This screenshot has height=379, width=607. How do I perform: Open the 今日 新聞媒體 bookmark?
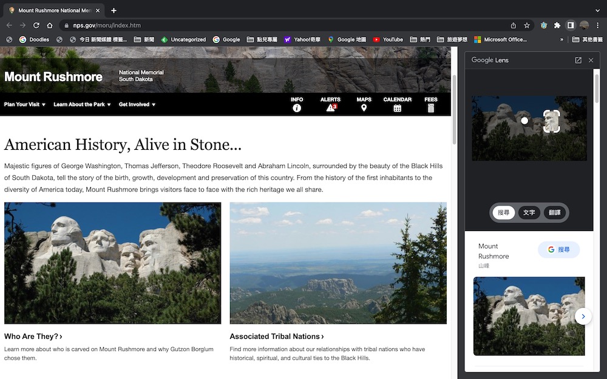tap(98, 39)
